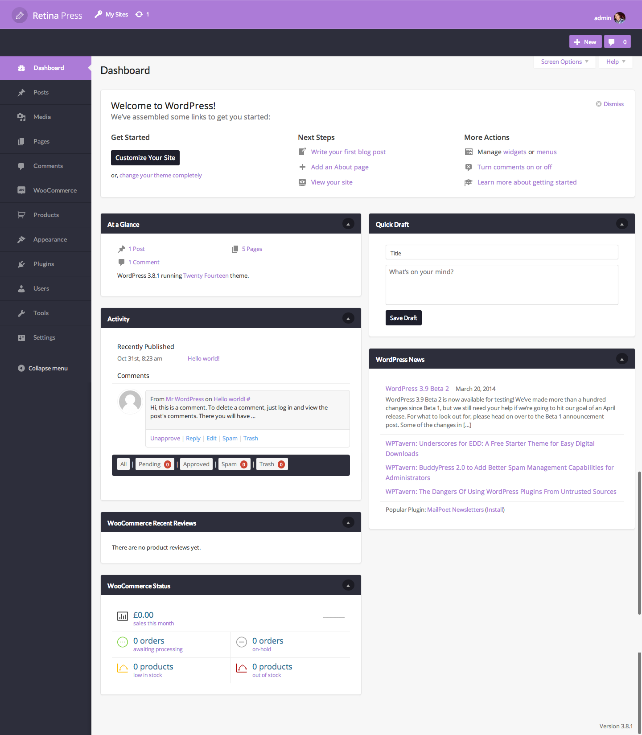Open the admin avatar thumbnail

[x=620, y=18]
